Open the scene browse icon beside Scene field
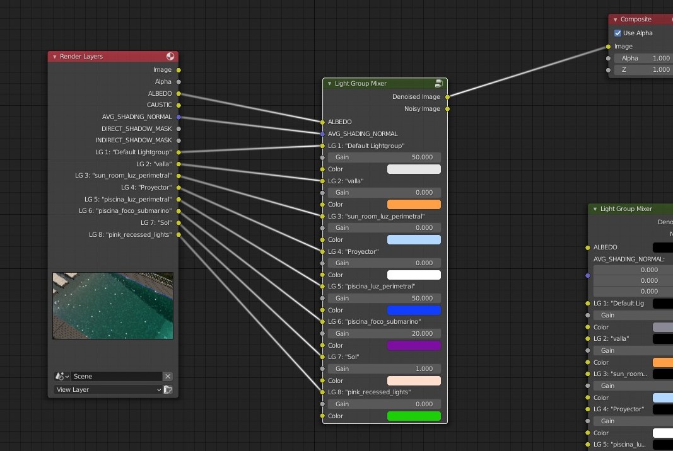The image size is (673, 451). click(62, 376)
